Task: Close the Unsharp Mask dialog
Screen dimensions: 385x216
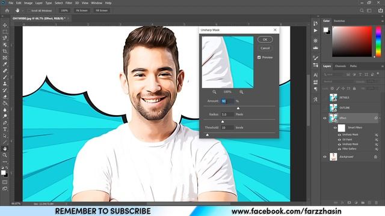Action: [275, 30]
